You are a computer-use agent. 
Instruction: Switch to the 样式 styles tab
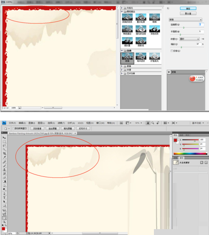(187, 135)
